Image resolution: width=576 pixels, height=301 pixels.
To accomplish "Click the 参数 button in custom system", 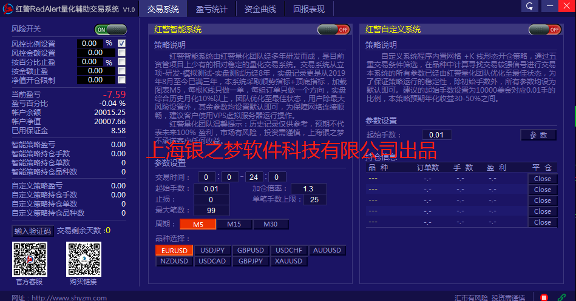I will 538,135.
